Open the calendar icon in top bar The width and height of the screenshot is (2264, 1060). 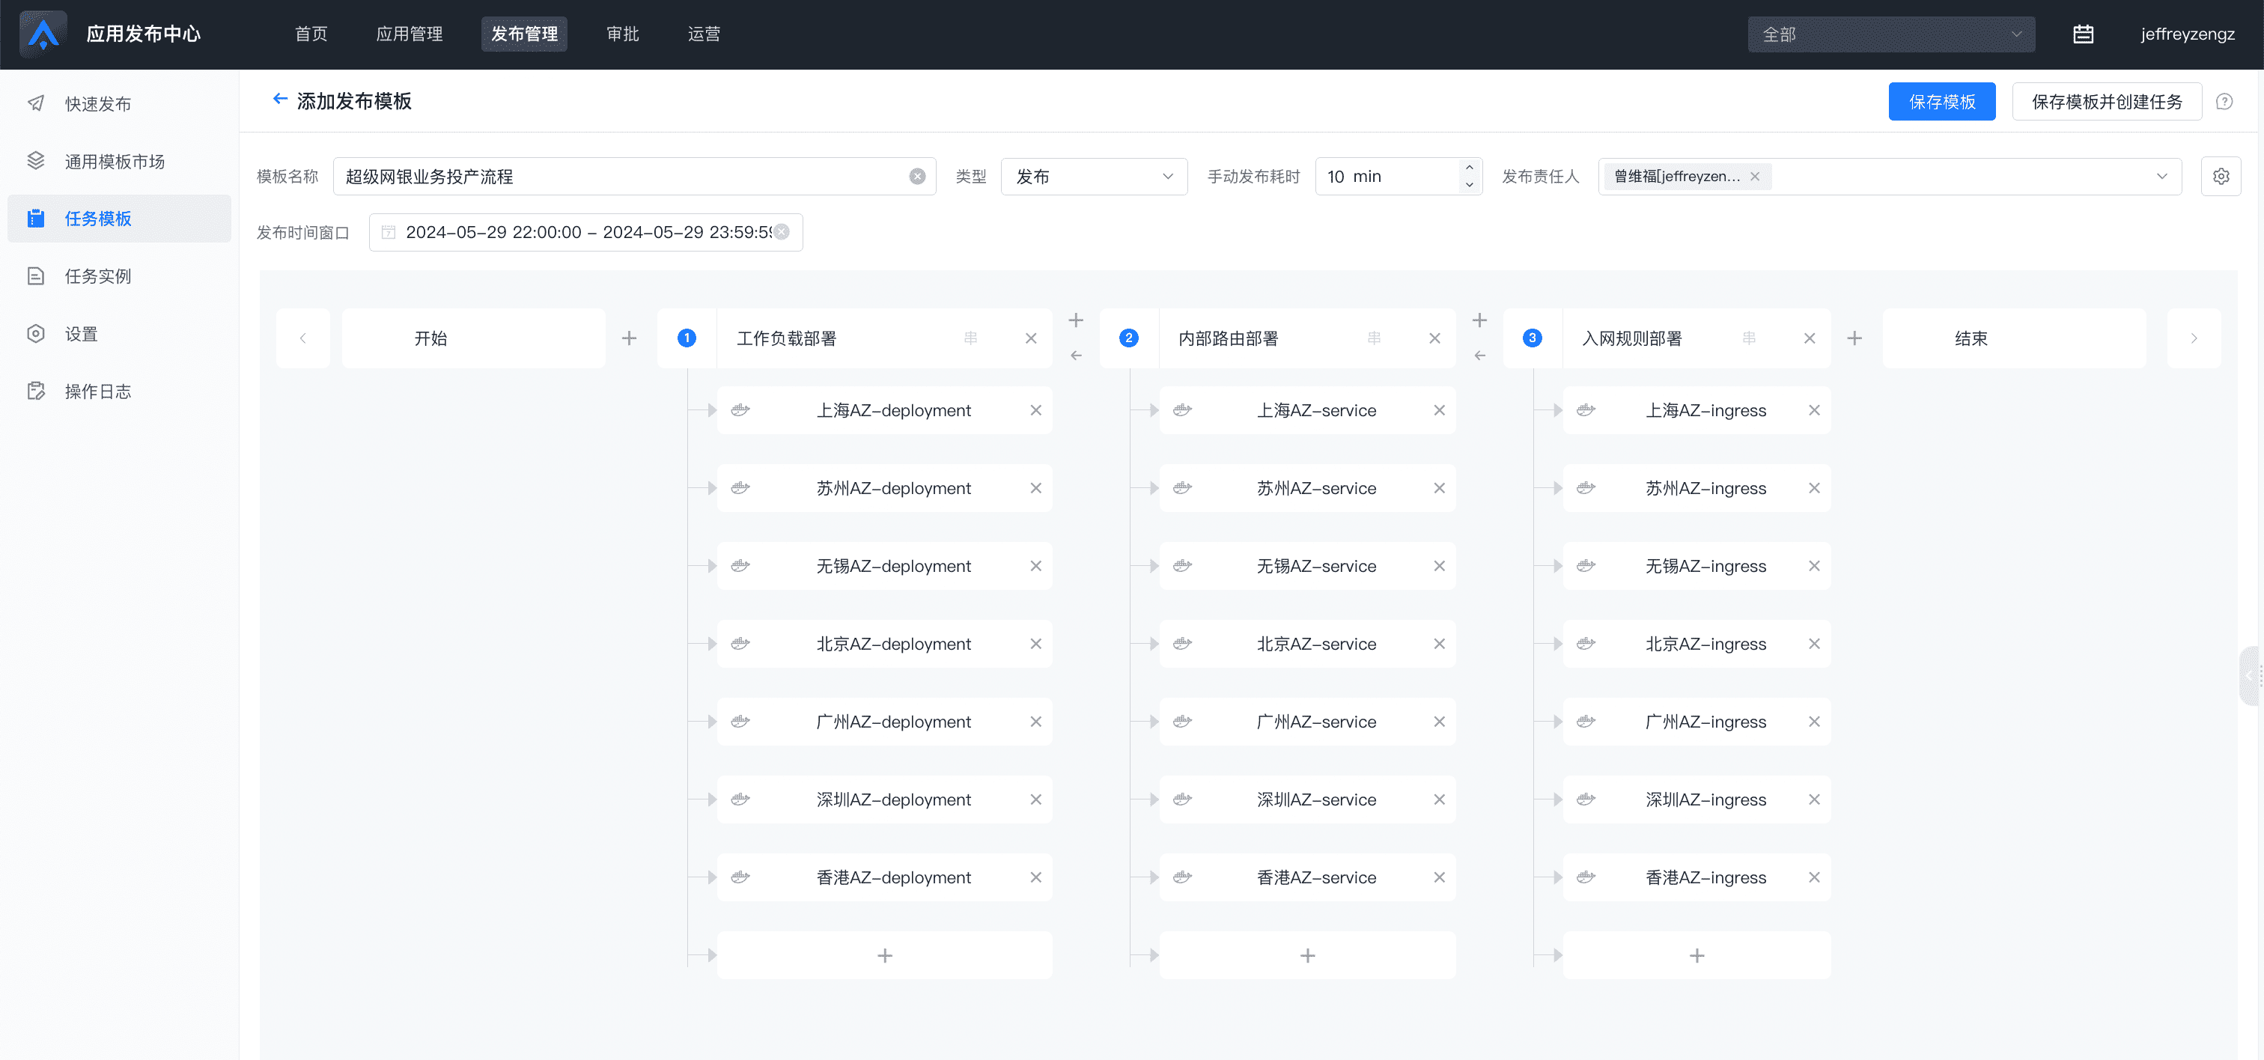tap(2082, 34)
